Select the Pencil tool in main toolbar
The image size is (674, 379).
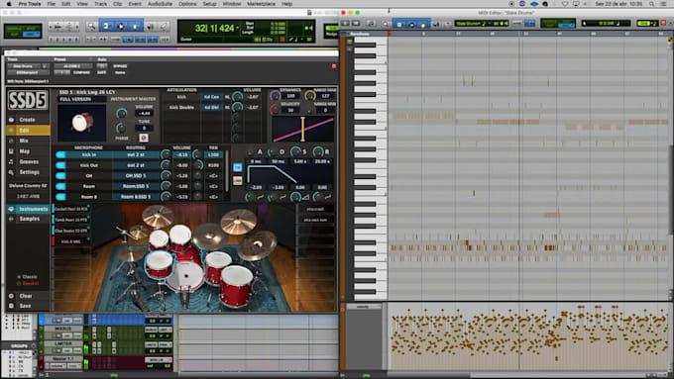pyautogui.click(x=164, y=27)
